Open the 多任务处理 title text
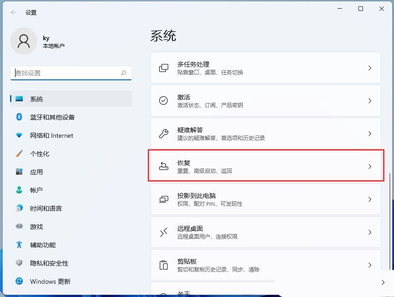Image resolution: width=394 pixels, height=297 pixels. click(x=193, y=64)
